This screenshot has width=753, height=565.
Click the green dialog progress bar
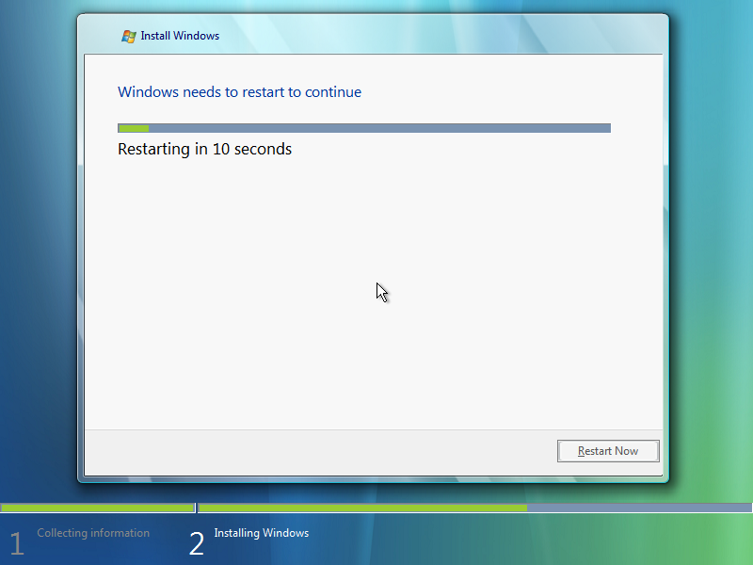click(x=363, y=127)
